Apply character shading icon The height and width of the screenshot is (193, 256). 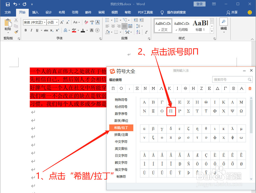click(92, 30)
